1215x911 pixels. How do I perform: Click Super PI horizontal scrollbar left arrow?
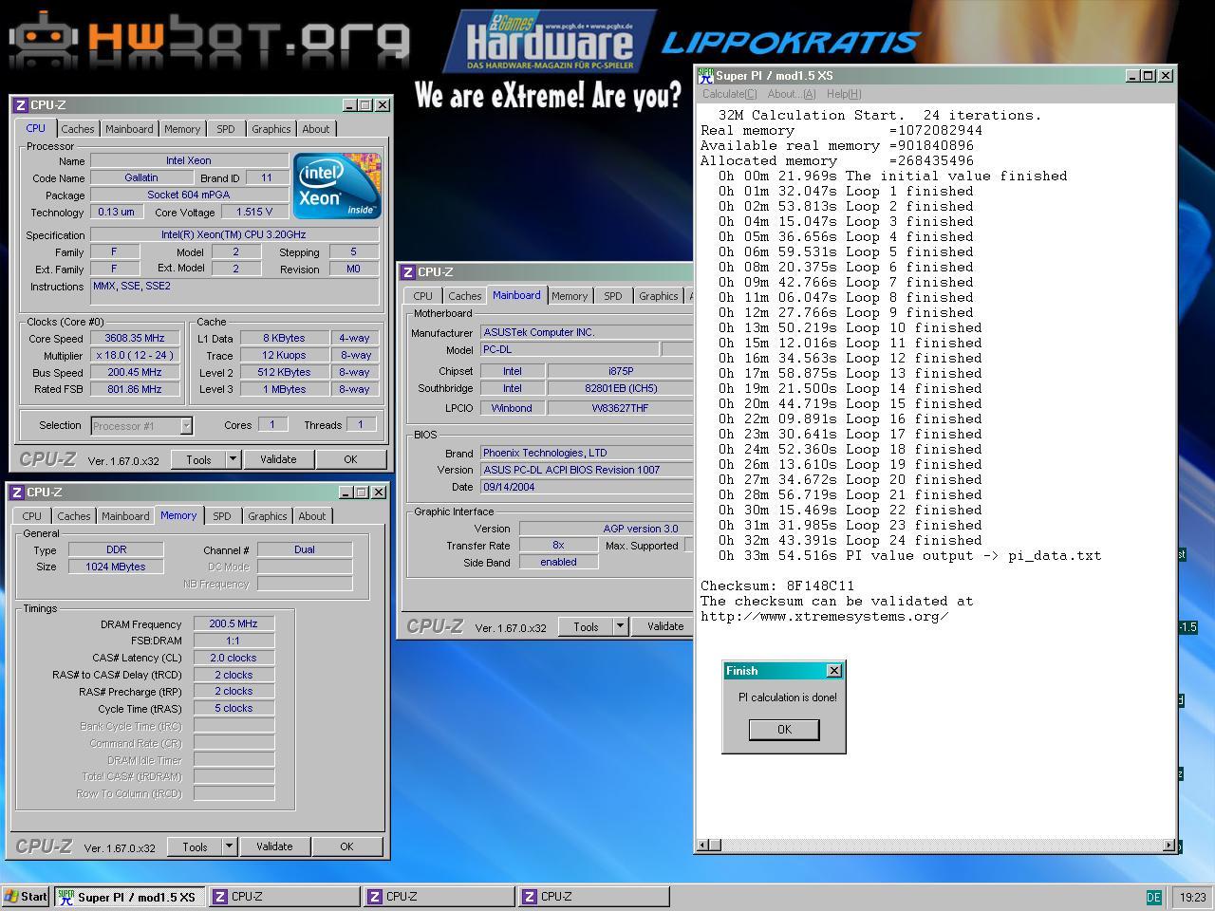click(703, 845)
